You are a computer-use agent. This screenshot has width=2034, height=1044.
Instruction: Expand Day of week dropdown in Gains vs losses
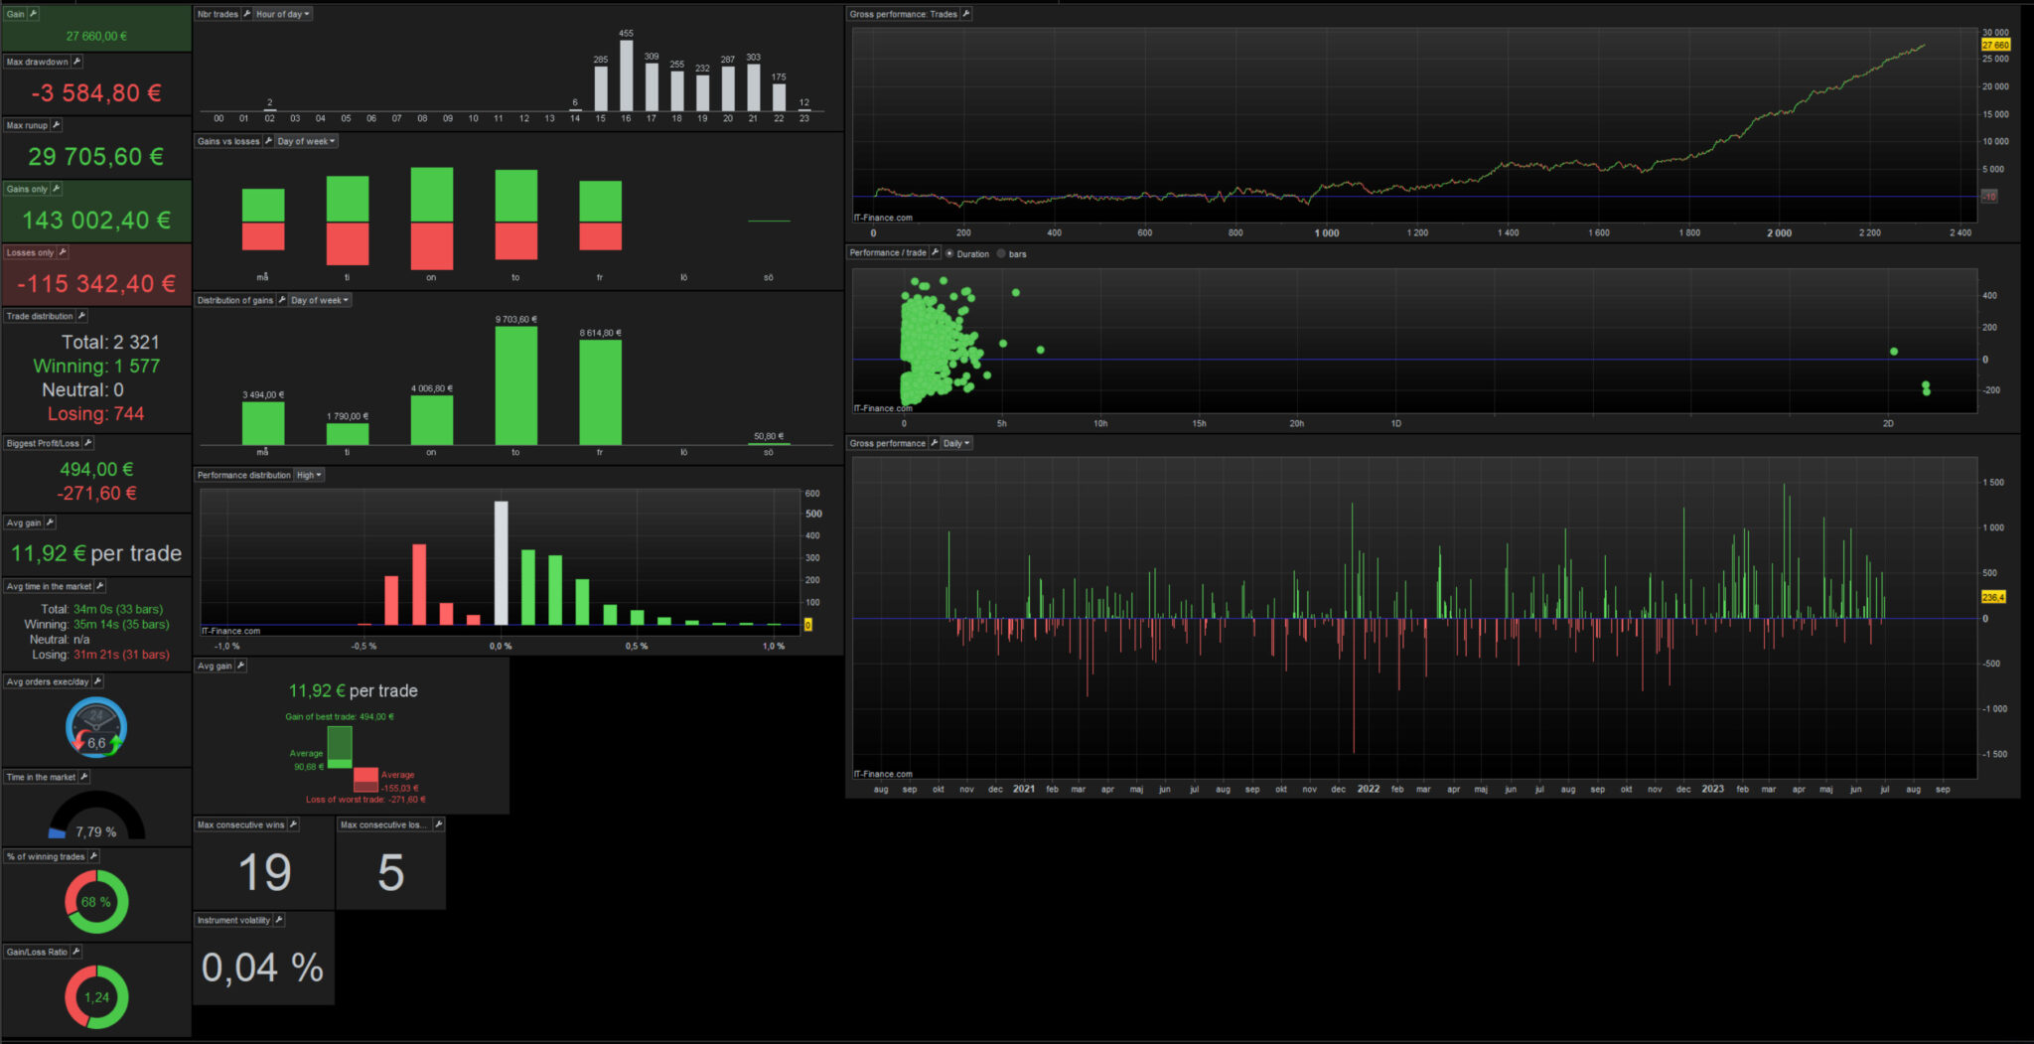click(307, 141)
